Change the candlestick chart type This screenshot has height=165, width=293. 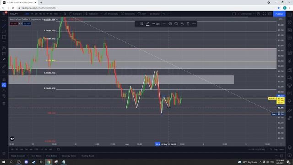(x=65, y=14)
